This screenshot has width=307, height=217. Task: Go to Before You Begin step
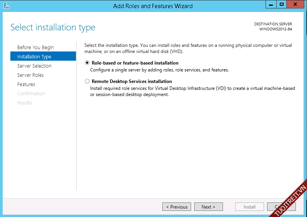pos(35,47)
